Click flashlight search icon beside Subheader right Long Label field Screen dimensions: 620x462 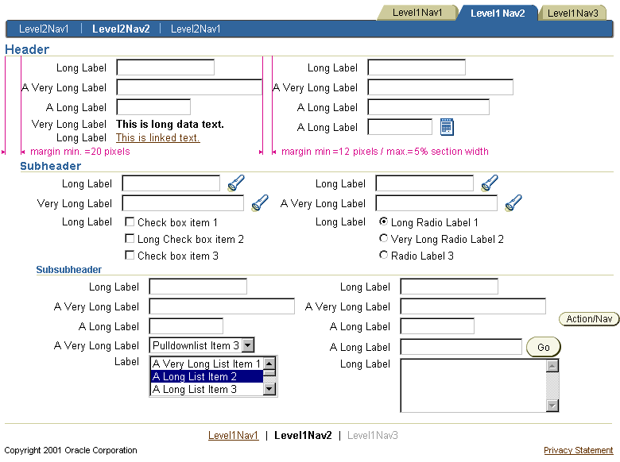tap(490, 183)
